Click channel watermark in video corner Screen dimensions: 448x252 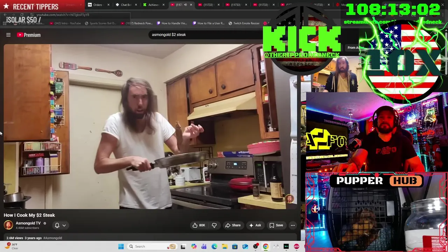tap(289, 199)
